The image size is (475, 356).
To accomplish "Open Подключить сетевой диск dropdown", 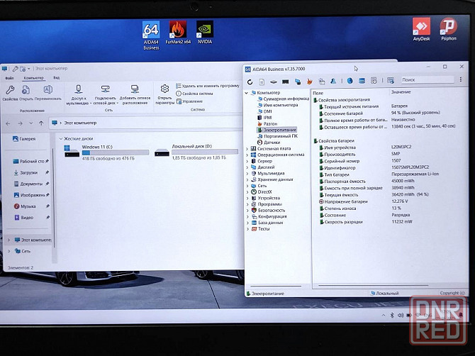I will [x=106, y=95].
